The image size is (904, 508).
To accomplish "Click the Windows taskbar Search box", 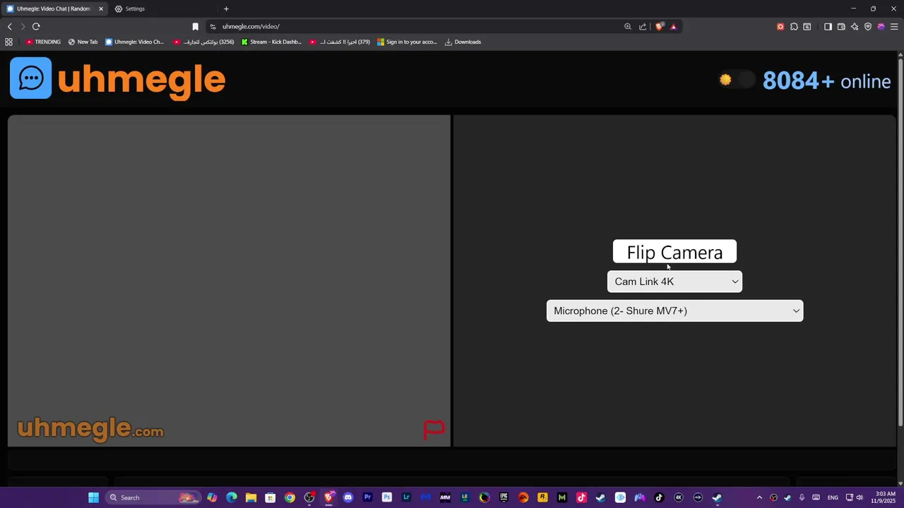I will point(153,497).
